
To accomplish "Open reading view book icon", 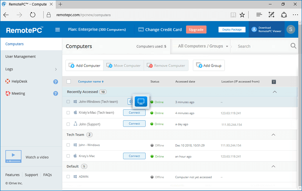I will (x=233, y=15).
